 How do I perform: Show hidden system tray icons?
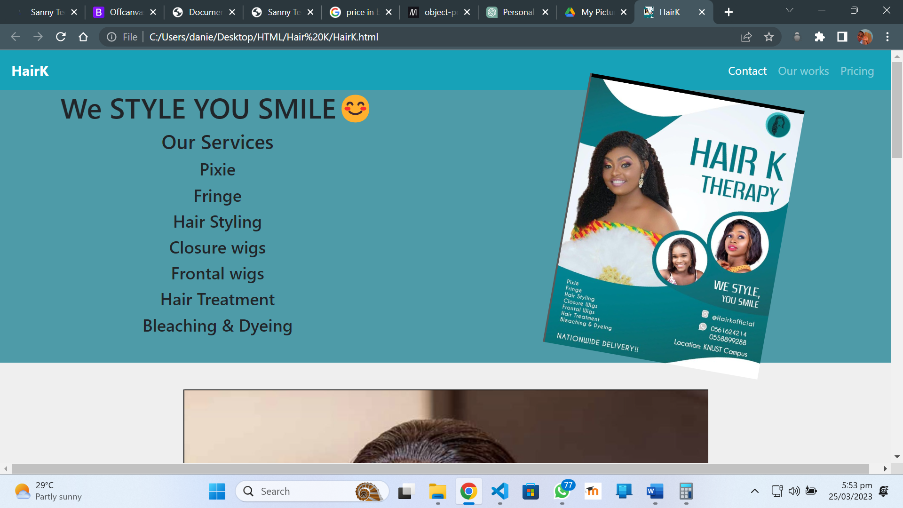754,492
